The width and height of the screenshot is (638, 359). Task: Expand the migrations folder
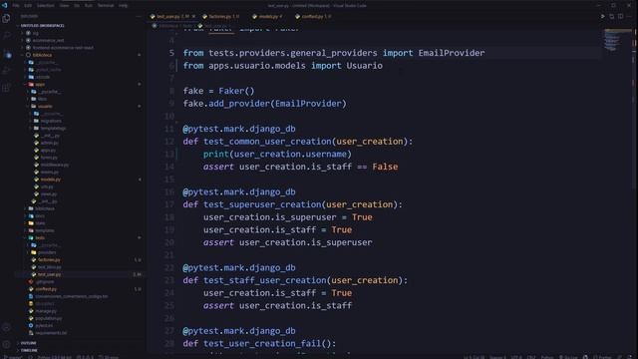point(51,121)
